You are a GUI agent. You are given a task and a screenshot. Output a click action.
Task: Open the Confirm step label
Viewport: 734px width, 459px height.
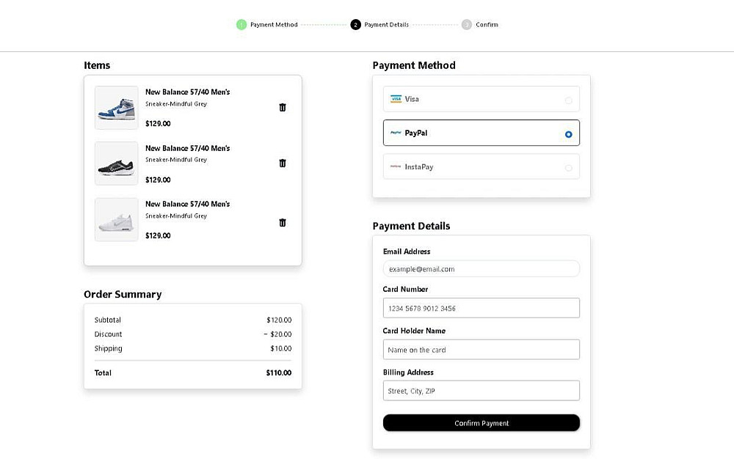487,25
